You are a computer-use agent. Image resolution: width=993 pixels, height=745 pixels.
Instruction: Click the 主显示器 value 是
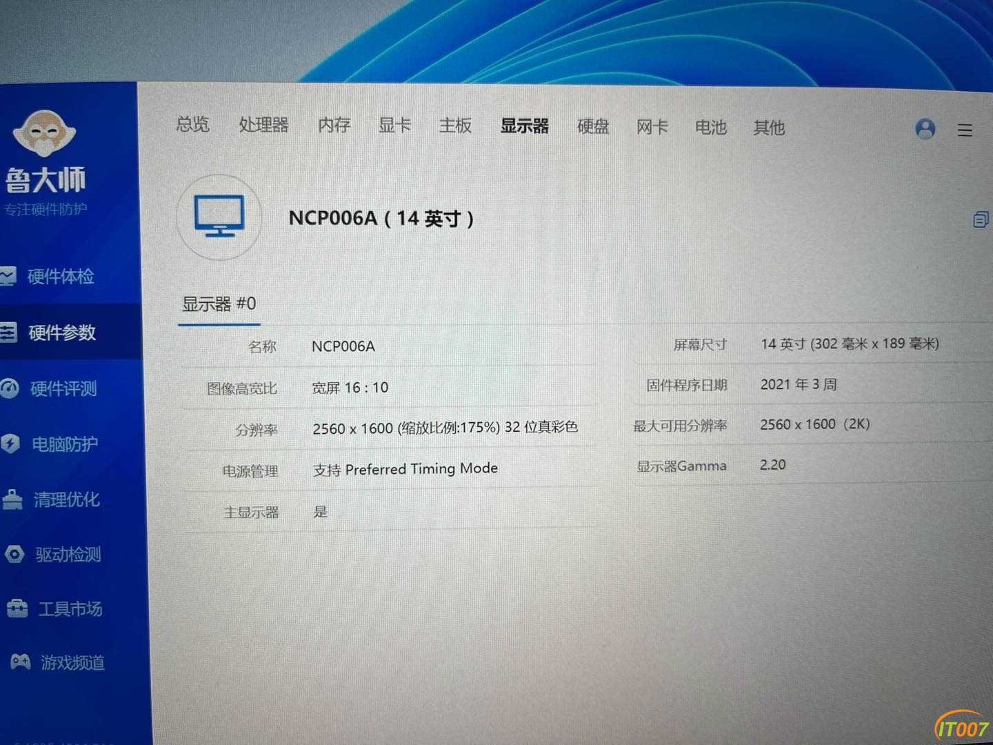pyautogui.click(x=321, y=511)
